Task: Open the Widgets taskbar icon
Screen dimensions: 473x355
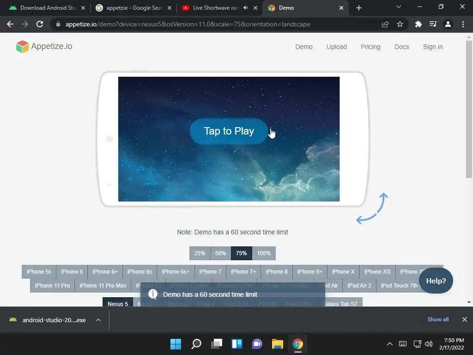Action: 237,344
